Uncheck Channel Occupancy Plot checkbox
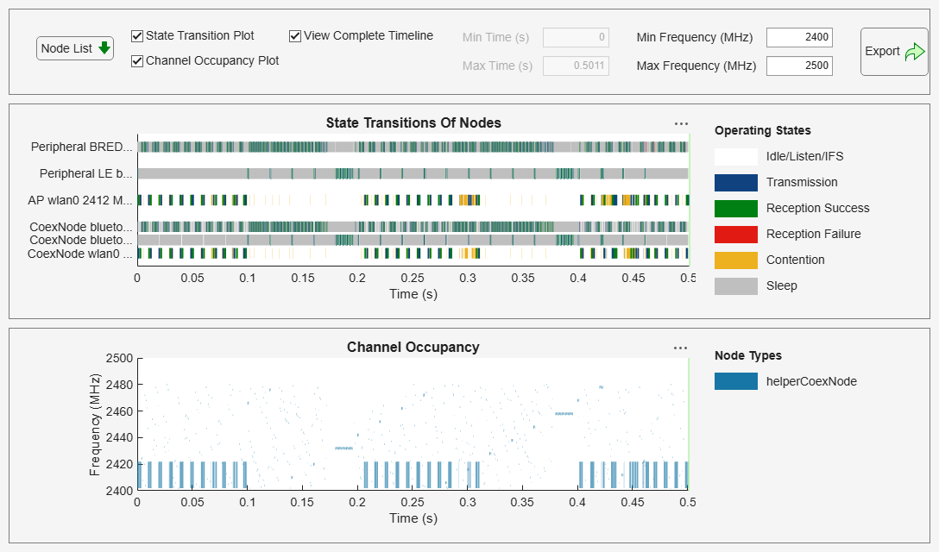 tap(137, 61)
